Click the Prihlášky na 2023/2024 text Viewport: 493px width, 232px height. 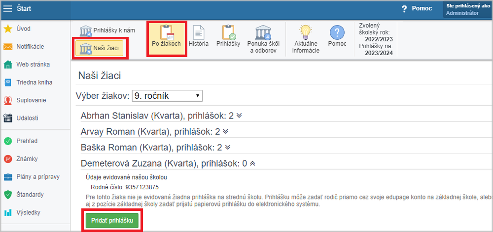376,50
